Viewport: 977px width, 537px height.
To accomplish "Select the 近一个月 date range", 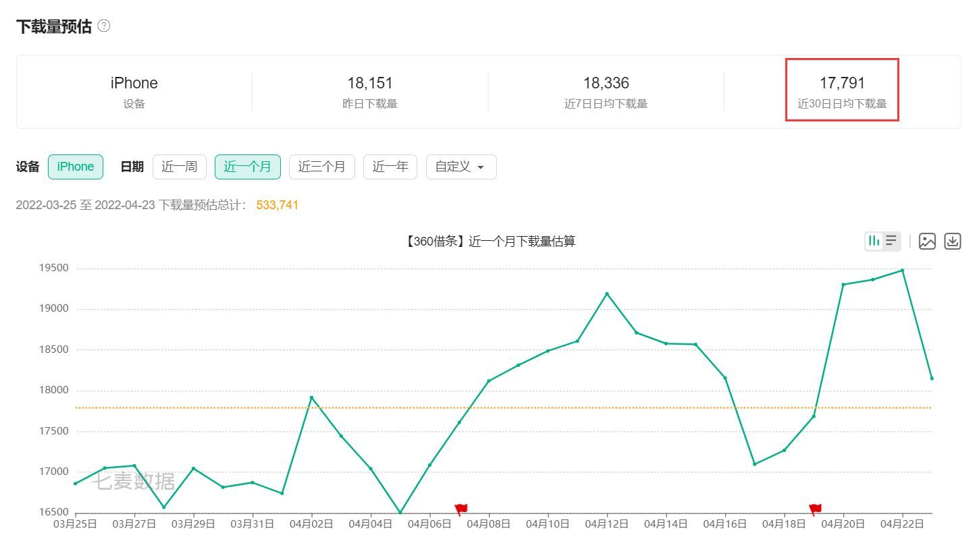I will (248, 167).
